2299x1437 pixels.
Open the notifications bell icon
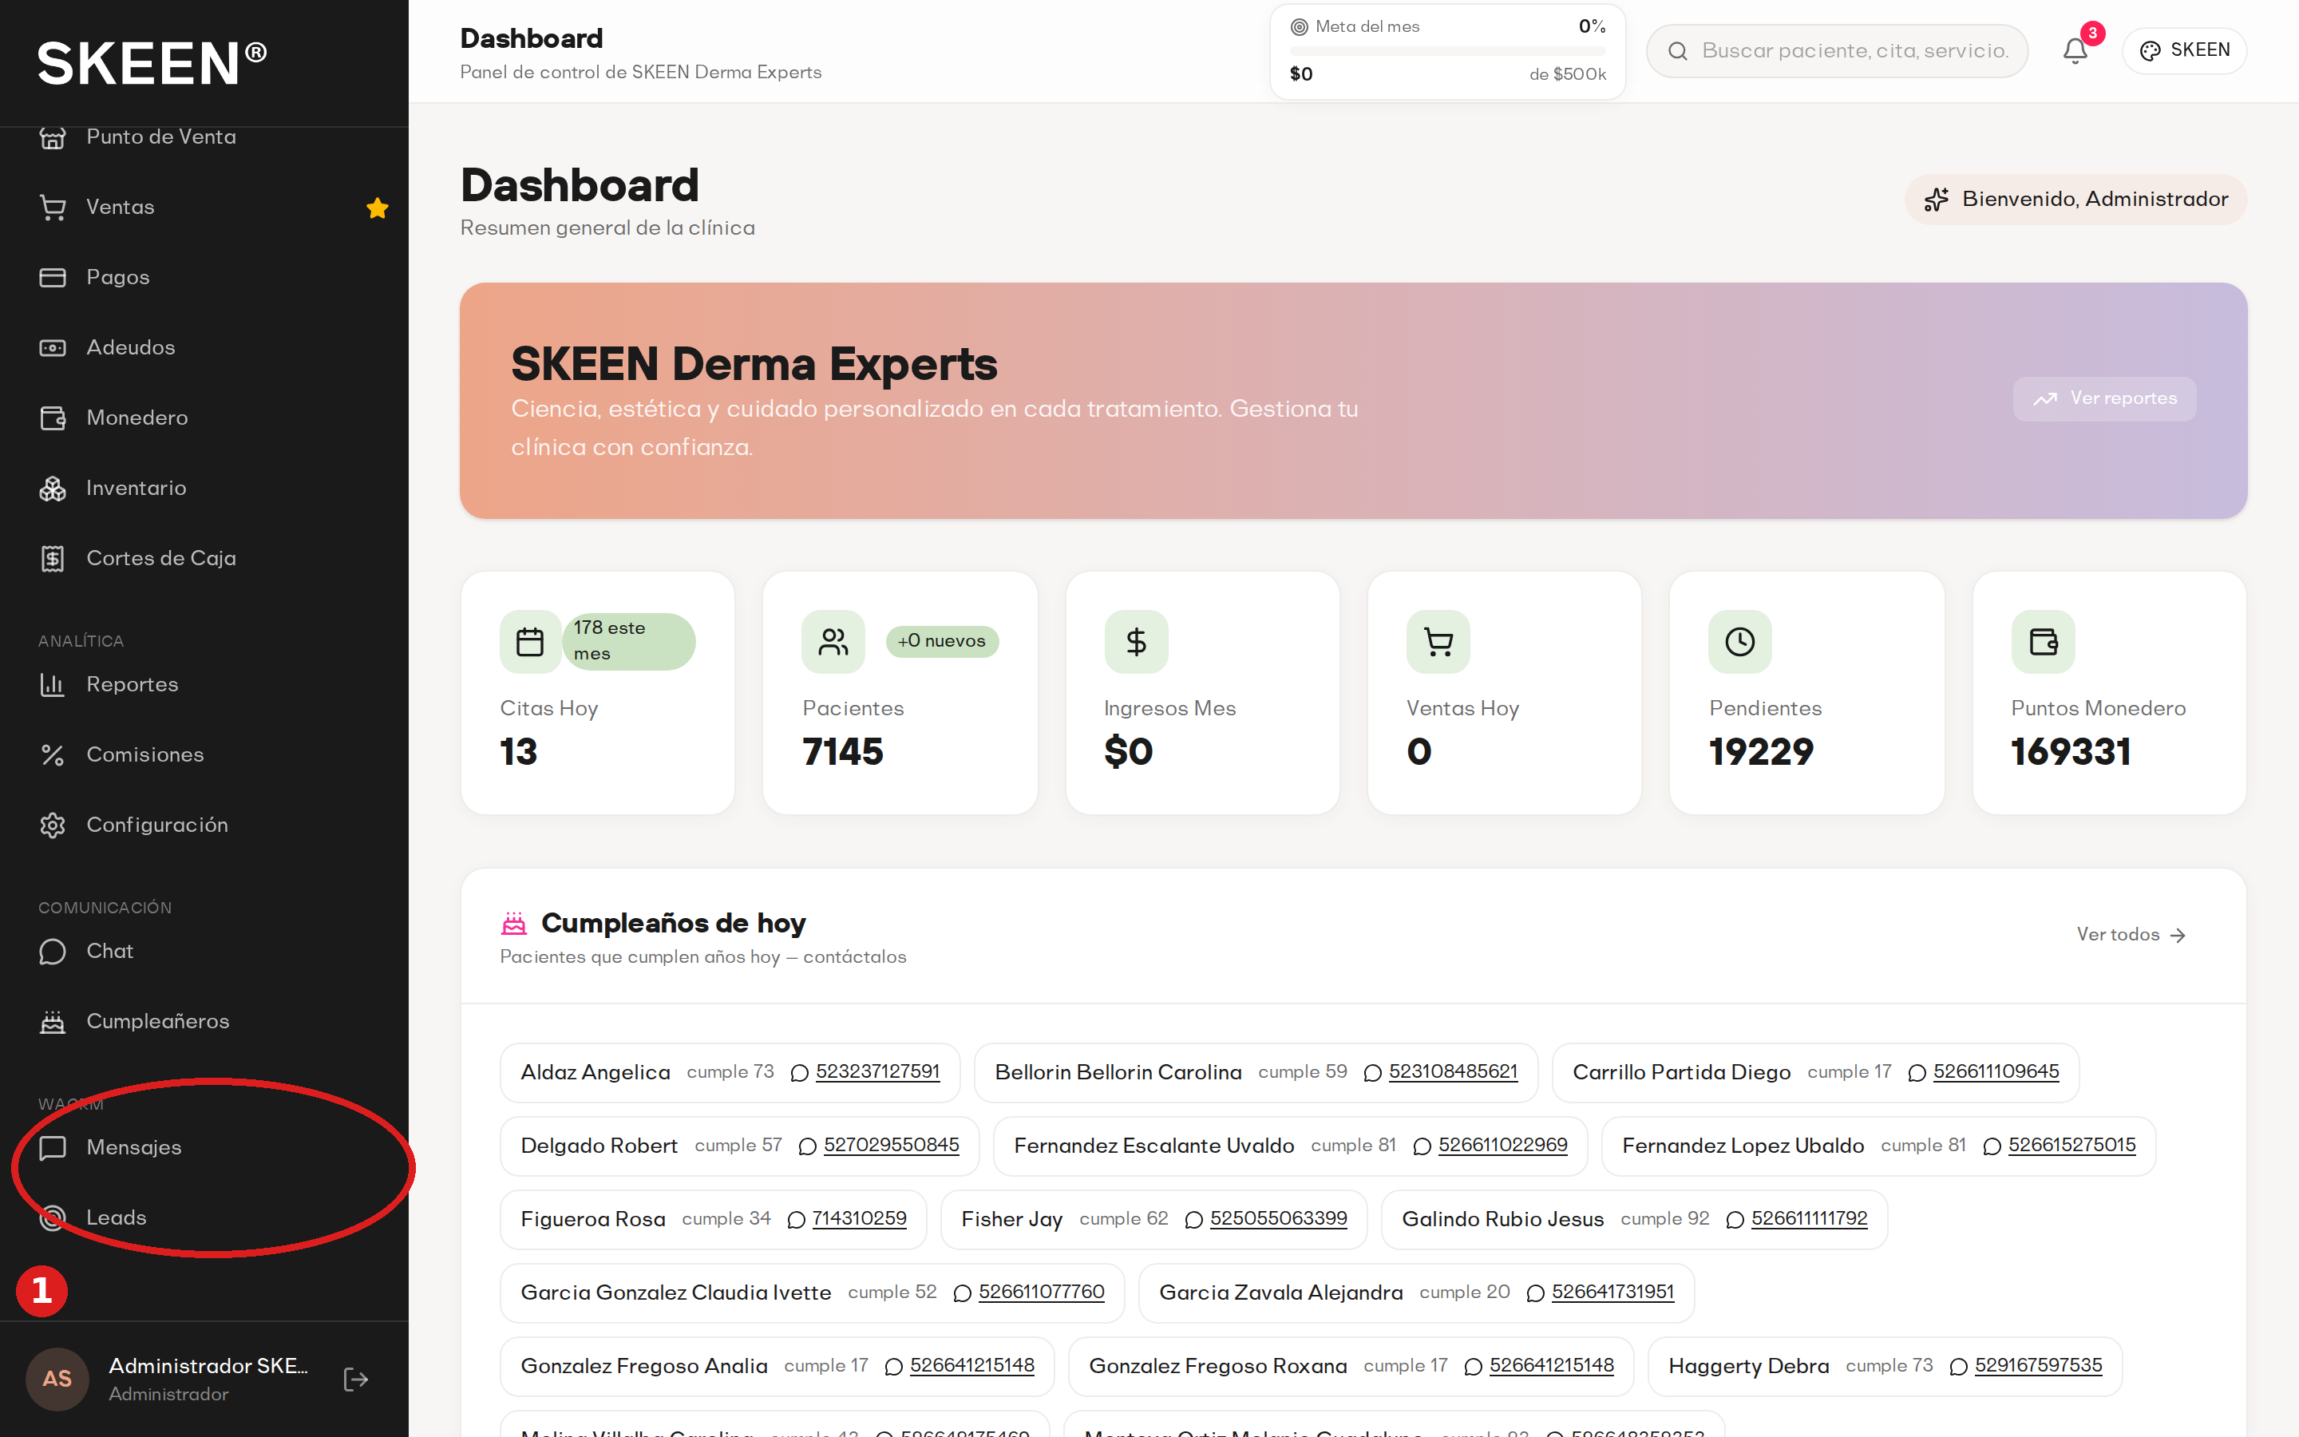point(2075,50)
